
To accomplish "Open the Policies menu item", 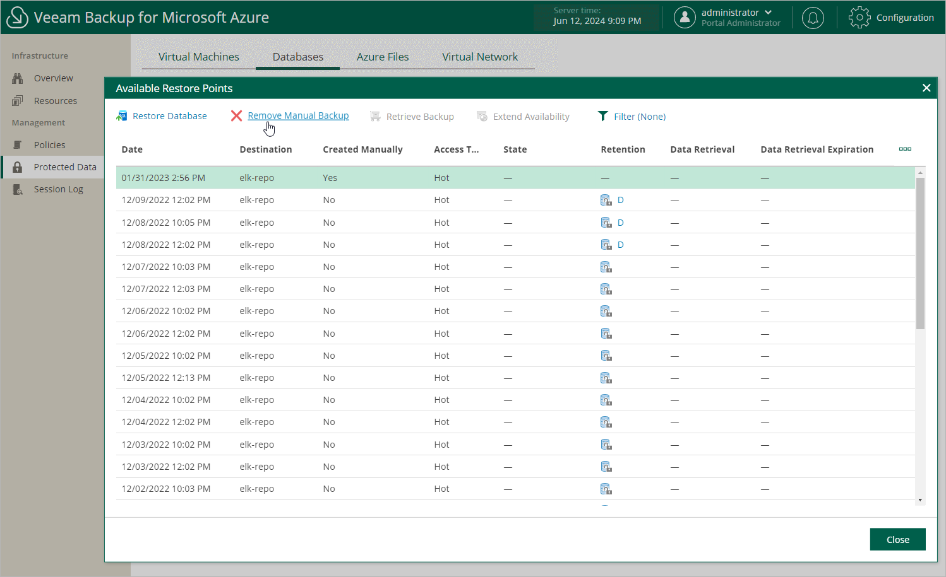I will pyautogui.click(x=49, y=145).
